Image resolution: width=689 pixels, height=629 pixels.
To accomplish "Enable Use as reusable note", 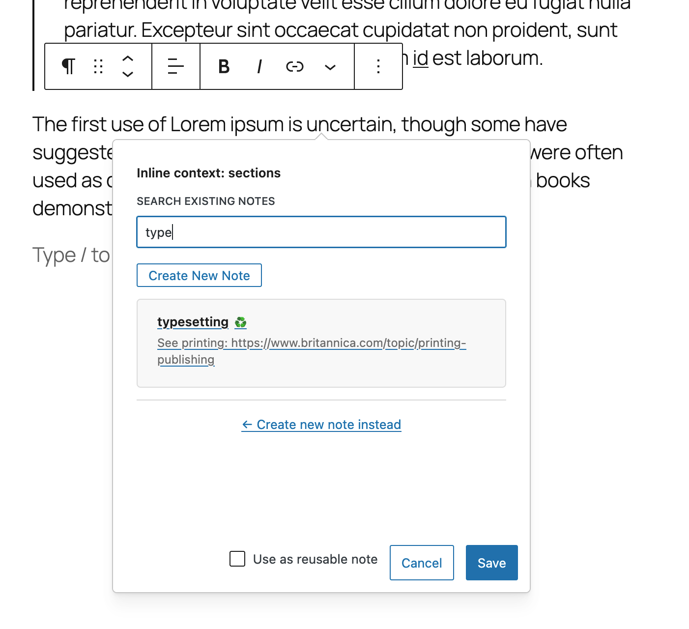I will coord(237,559).
